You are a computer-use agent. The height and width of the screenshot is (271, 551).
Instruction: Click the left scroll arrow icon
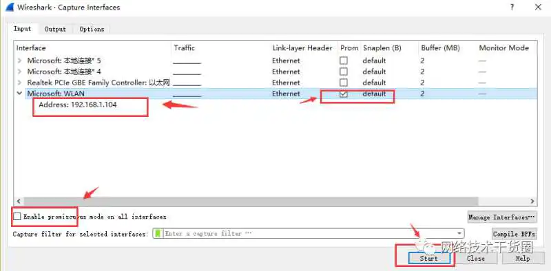tap(19, 202)
